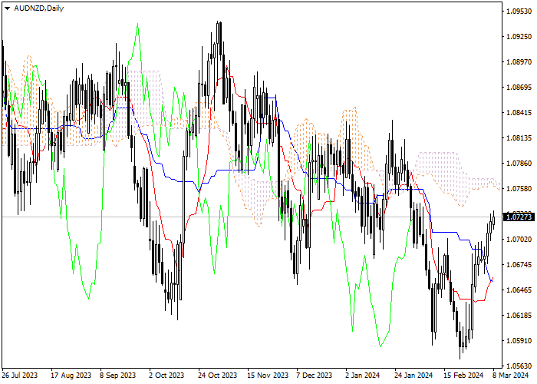Select the 1.07860 price scale label
This screenshot has width=537, height=384.
pyautogui.click(x=519, y=163)
